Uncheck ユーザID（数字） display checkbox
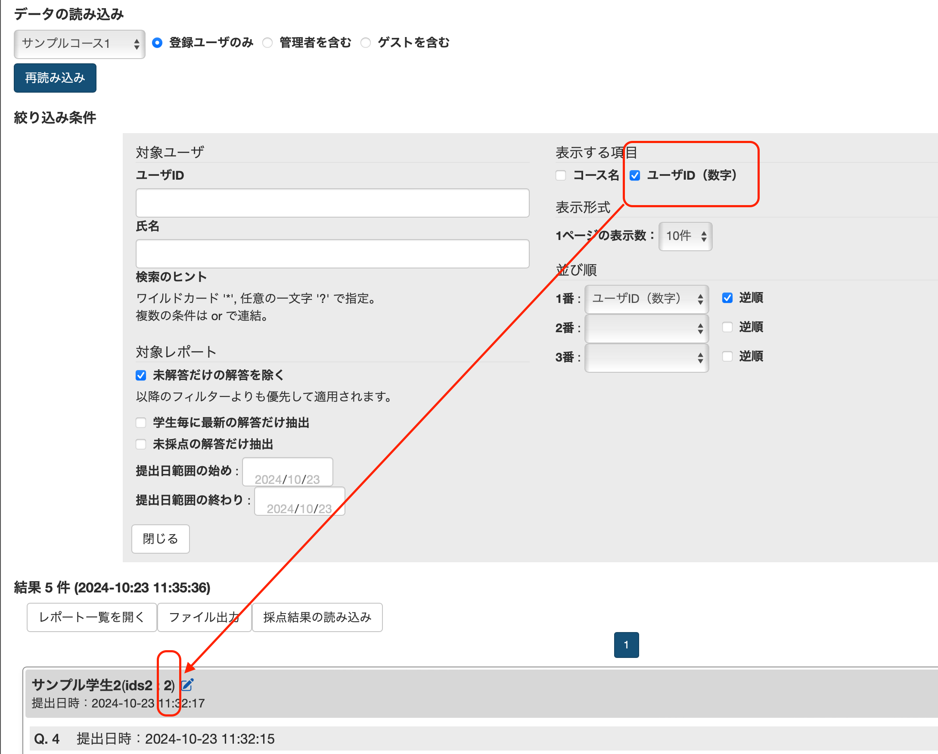 click(635, 175)
